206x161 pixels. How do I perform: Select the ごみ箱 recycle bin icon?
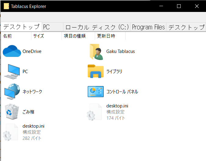point(12,112)
